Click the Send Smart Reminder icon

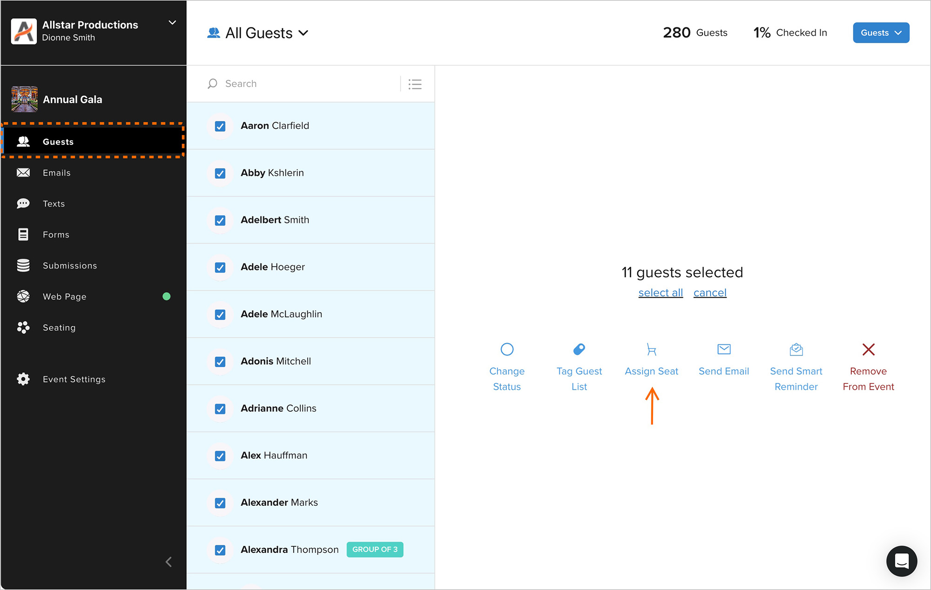[x=796, y=349]
